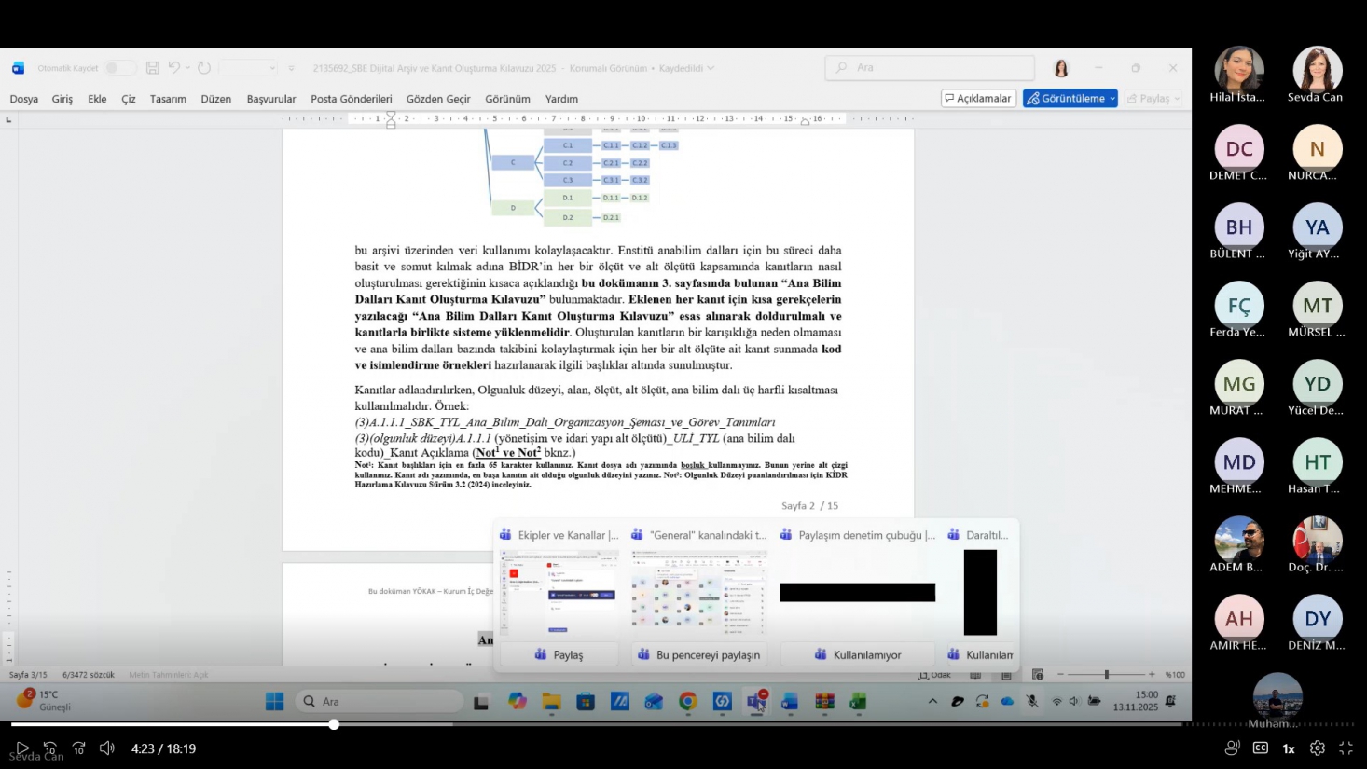Click the Windows Start button
Image resolution: width=1367 pixels, height=769 pixels.
point(274,702)
